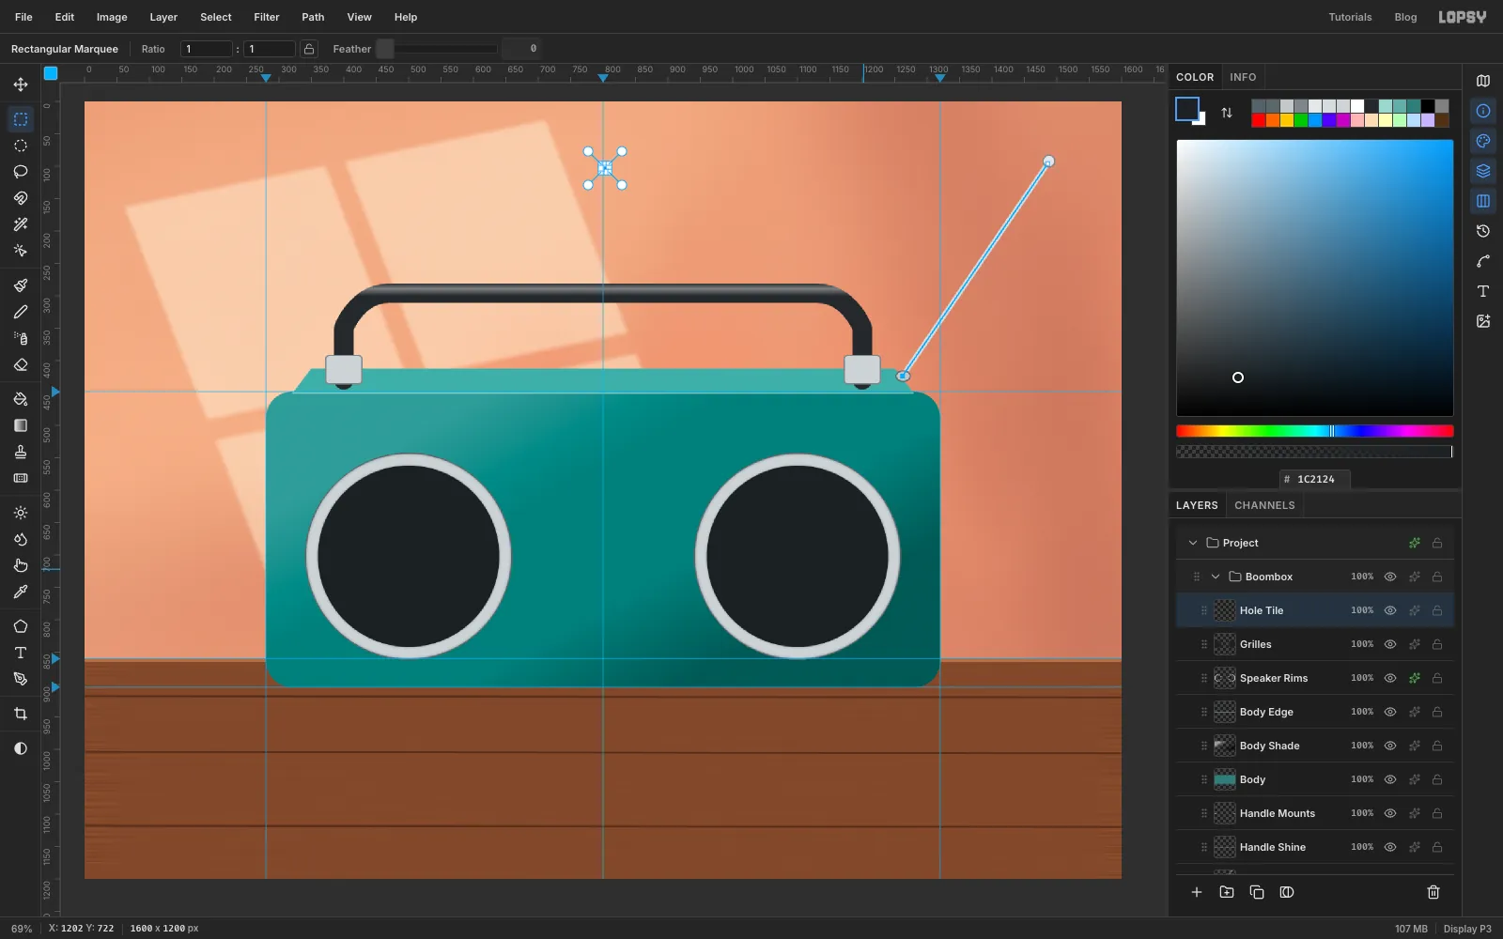Open the File menu
Image resolution: width=1503 pixels, height=939 pixels.
point(23,17)
